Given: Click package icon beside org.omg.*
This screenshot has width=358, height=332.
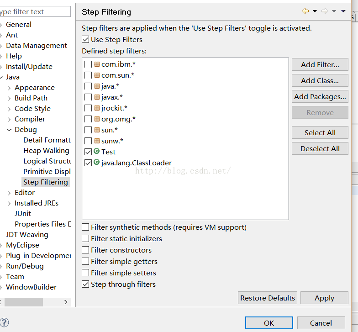Looking at the screenshot, I should [x=97, y=119].
